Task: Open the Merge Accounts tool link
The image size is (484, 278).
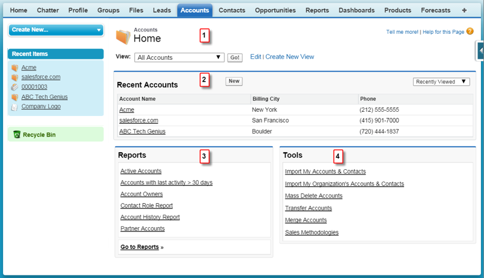Action: point(306,220)
